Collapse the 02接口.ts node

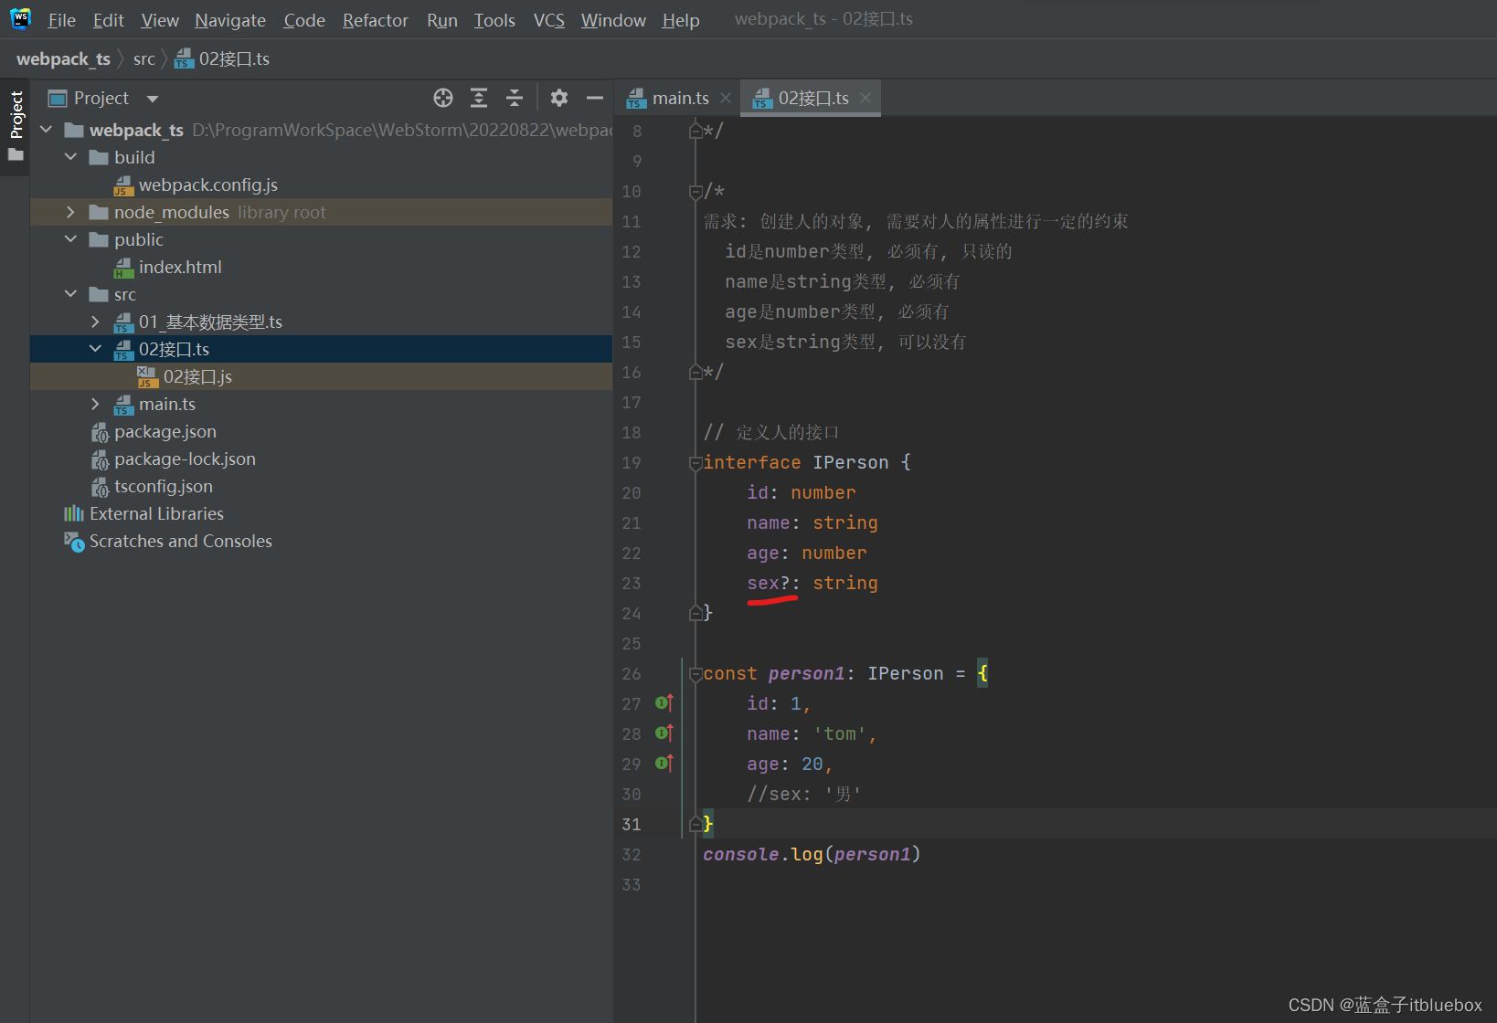(x=95, y=349)
